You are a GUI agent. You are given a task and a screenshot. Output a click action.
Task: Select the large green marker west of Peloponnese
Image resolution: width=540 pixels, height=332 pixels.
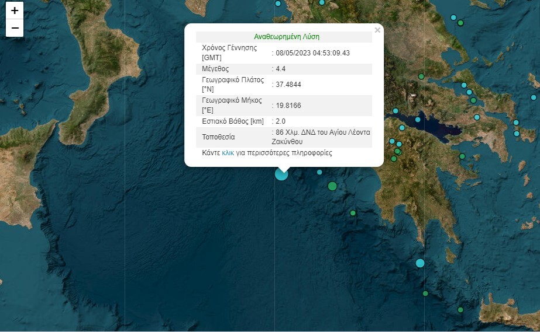pos(332,186)
